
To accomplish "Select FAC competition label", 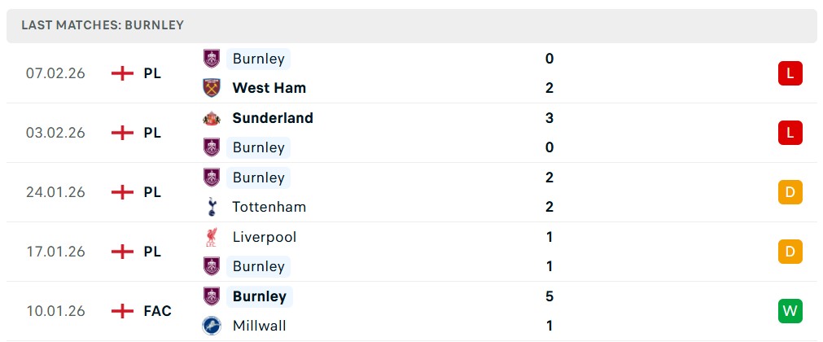I will [157, 311].
